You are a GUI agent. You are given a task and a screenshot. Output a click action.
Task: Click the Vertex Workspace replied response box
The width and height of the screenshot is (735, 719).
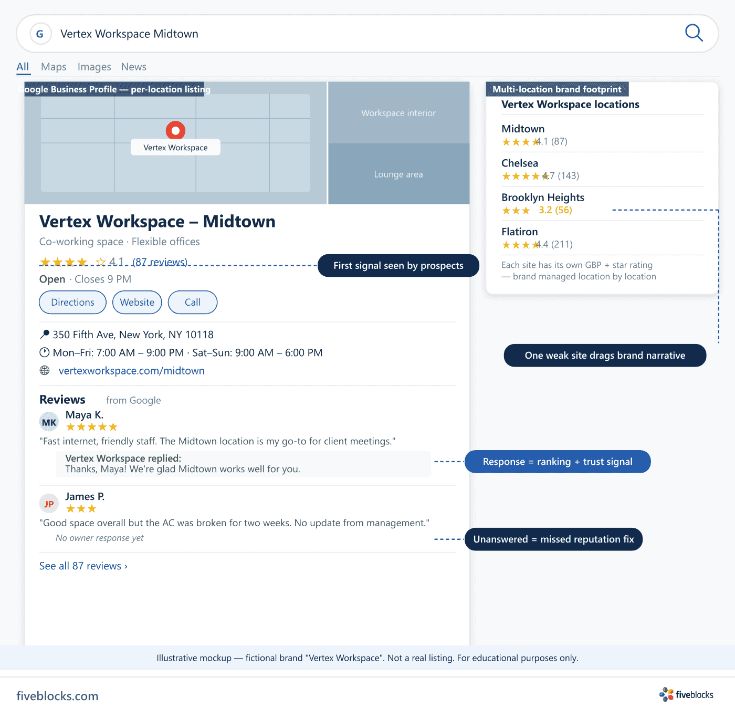tap(243, 464)
